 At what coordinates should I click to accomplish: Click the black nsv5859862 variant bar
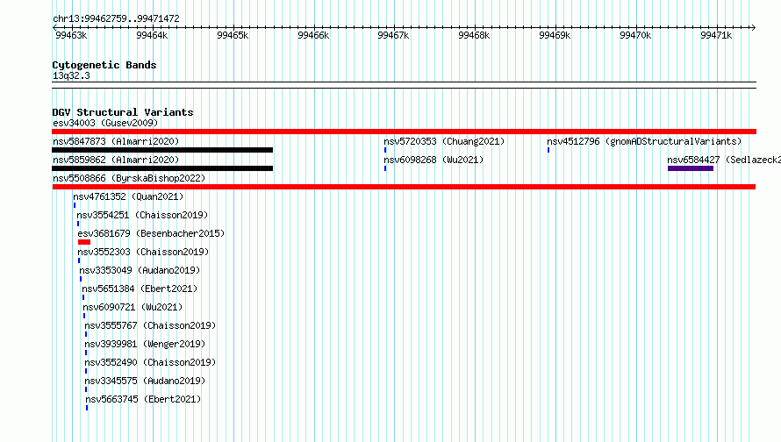click(x=162, y=168)
